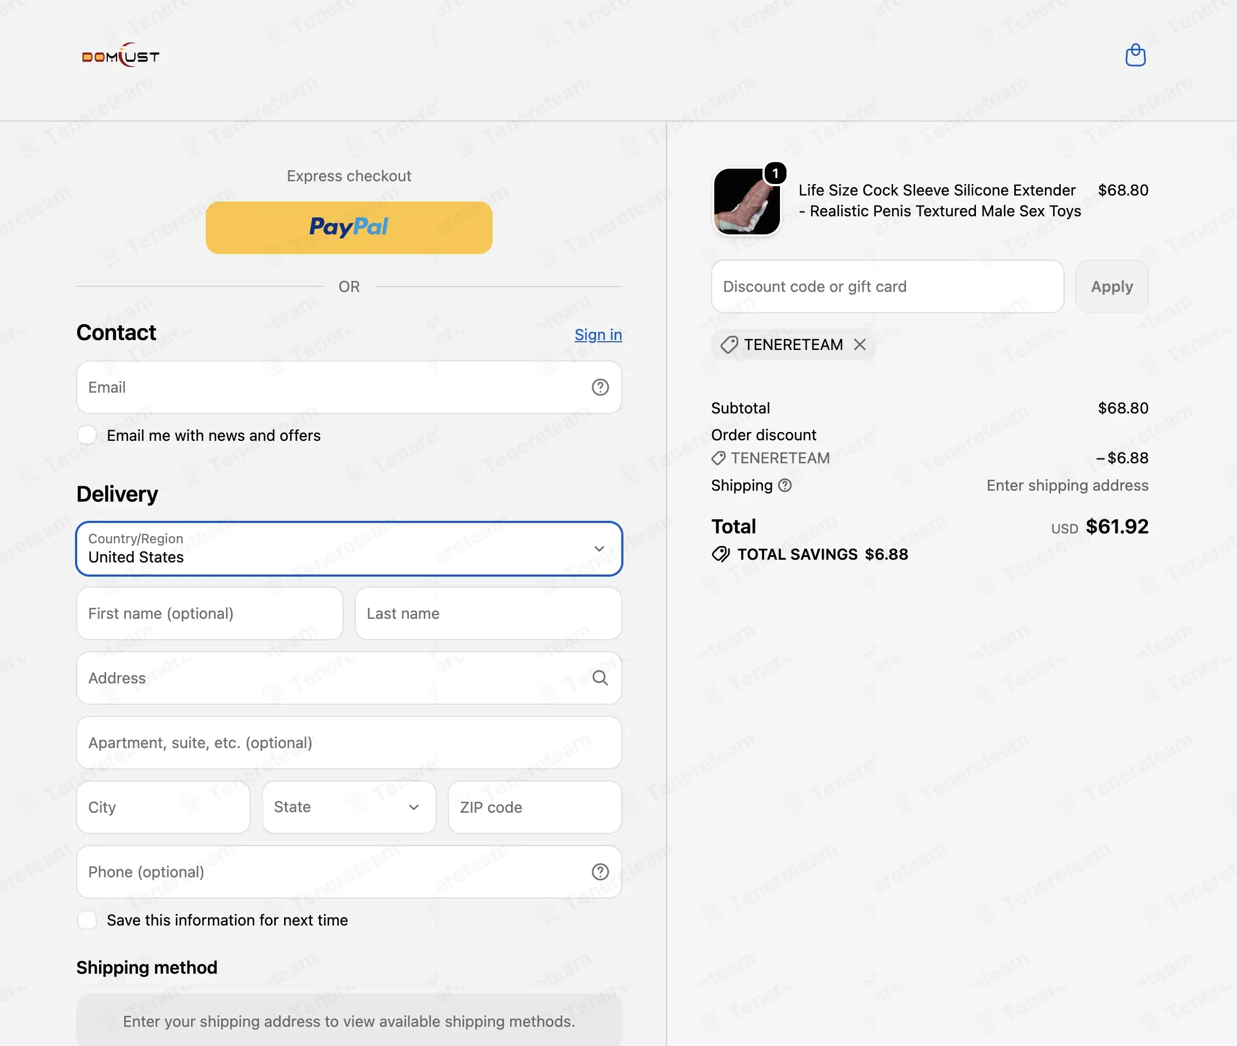
Task: Focus the First name (optional) field
Action: (x=210, y=613)
